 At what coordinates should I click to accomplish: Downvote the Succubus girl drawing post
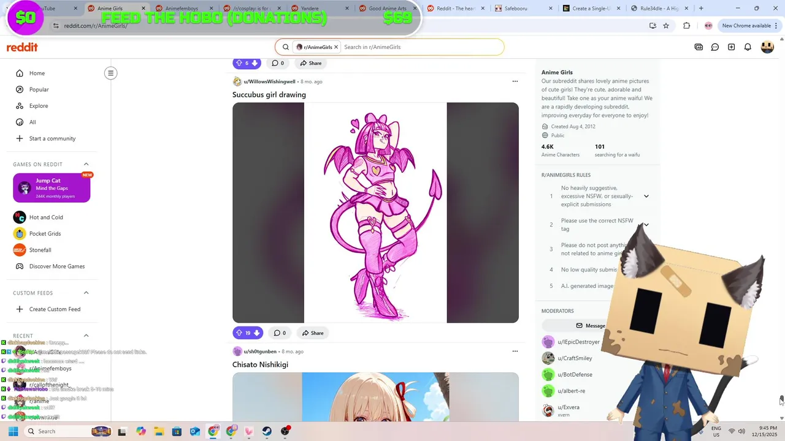[x=256, y=333]
